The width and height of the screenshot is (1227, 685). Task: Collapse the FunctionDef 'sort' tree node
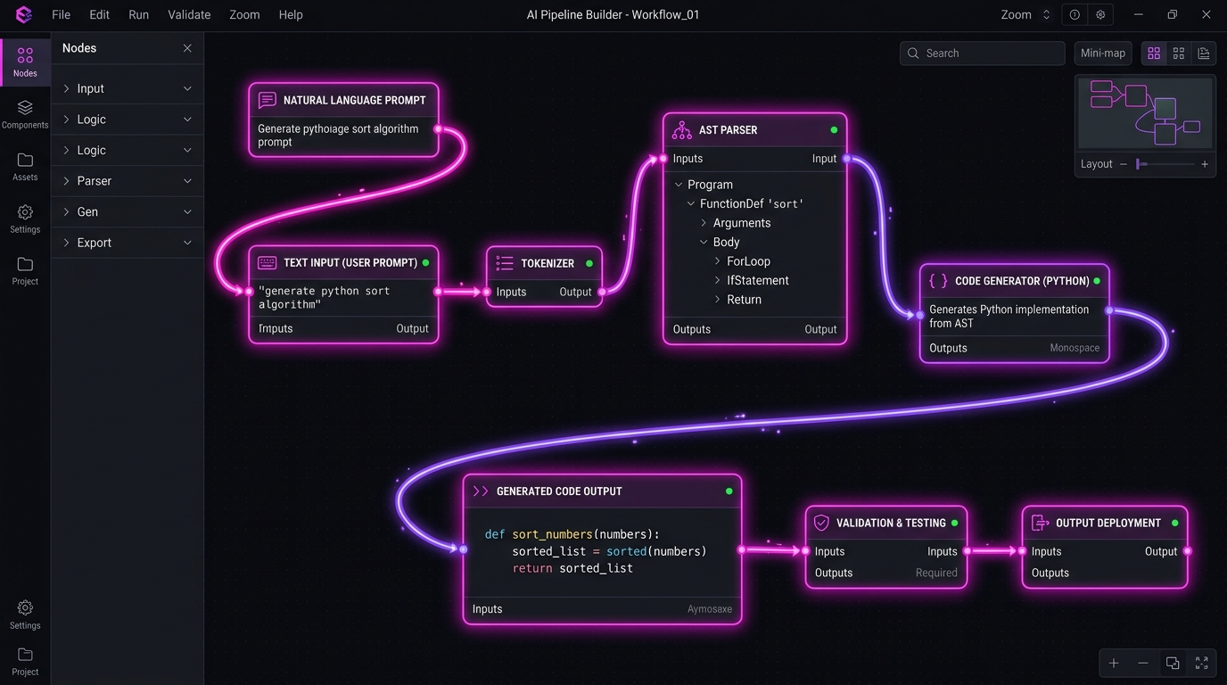pos(691,203)
